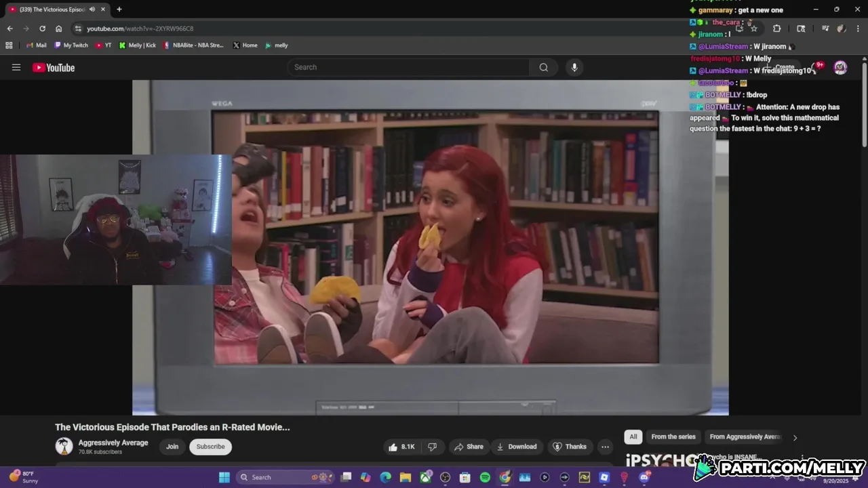The width and height of the screenshot is (868, 488).
Task: Open a new browser tab
Action: (119, 9)
